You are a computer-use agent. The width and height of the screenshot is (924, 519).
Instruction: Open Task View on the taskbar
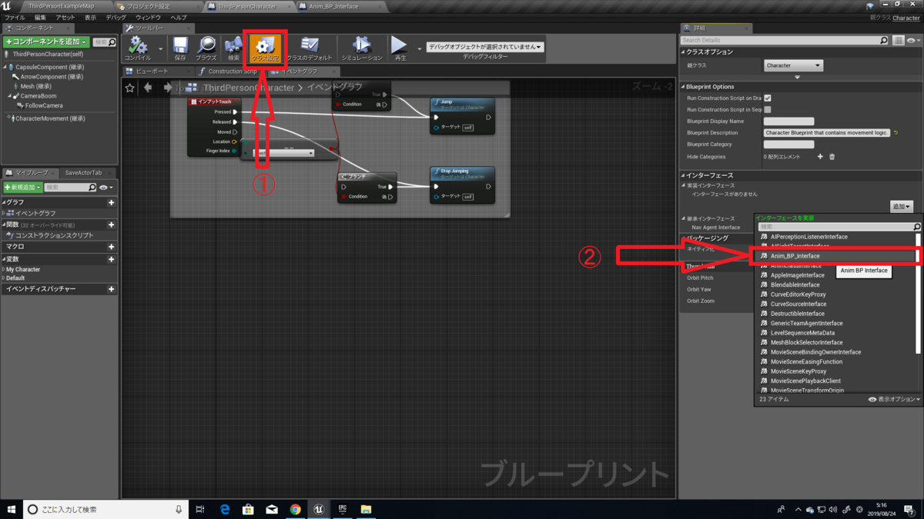200,509
